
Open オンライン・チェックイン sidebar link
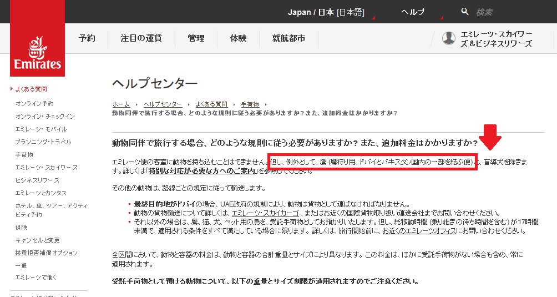pyautogui.click(x=45, y=116)
